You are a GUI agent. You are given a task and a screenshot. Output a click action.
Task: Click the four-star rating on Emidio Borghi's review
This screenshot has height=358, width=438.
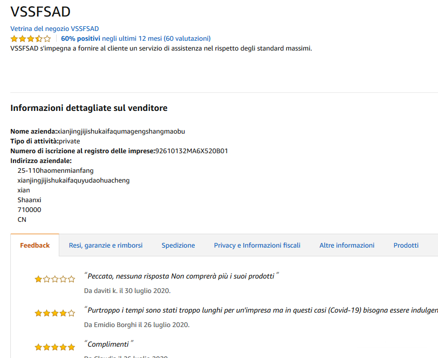pyautogui.click(x=55, y=313)
